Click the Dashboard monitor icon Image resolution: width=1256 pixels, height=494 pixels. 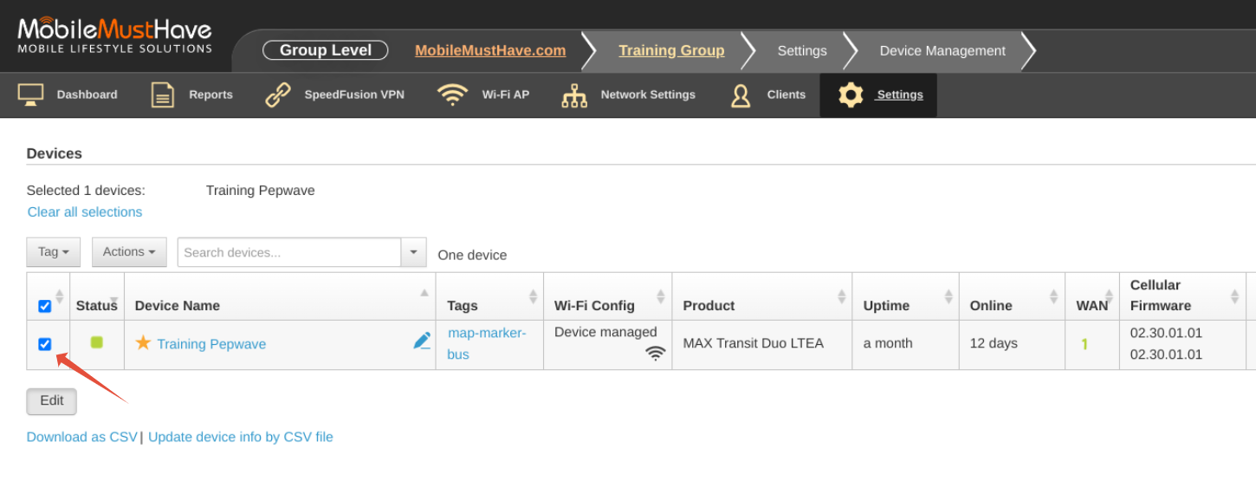(x=31, y=94)
